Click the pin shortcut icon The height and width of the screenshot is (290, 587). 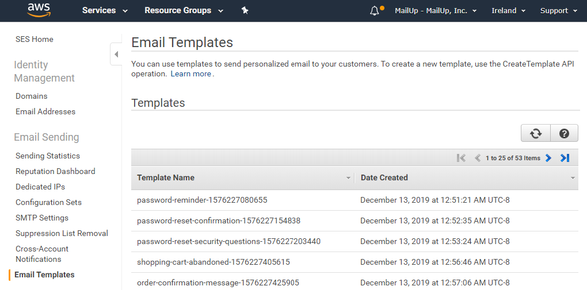[245, 11]
